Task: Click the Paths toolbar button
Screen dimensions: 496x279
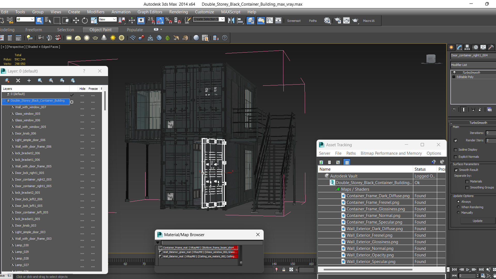Action: pos(313,21)
